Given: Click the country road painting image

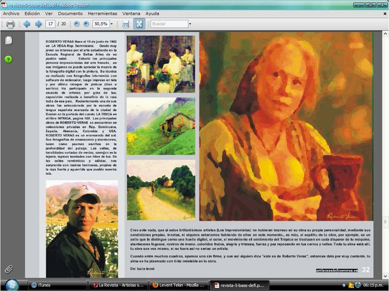Looking at the screenshot, I should point(161,190).
